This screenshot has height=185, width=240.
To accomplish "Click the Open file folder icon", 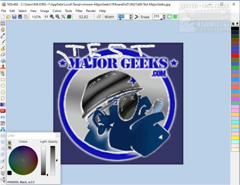I will click(x=8, y=17).
